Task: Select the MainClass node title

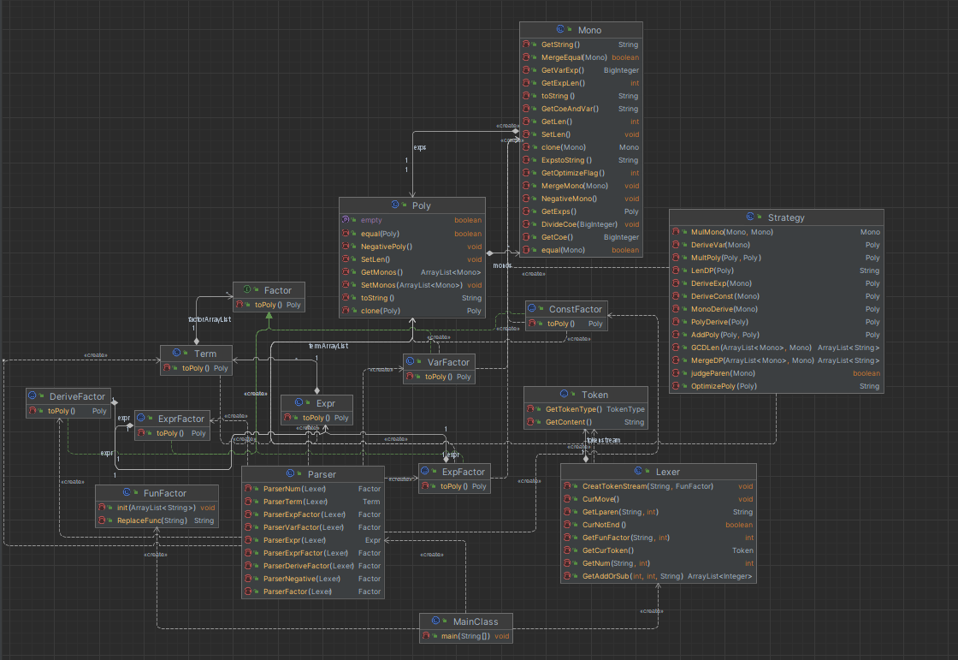Action: coord(476,621)
